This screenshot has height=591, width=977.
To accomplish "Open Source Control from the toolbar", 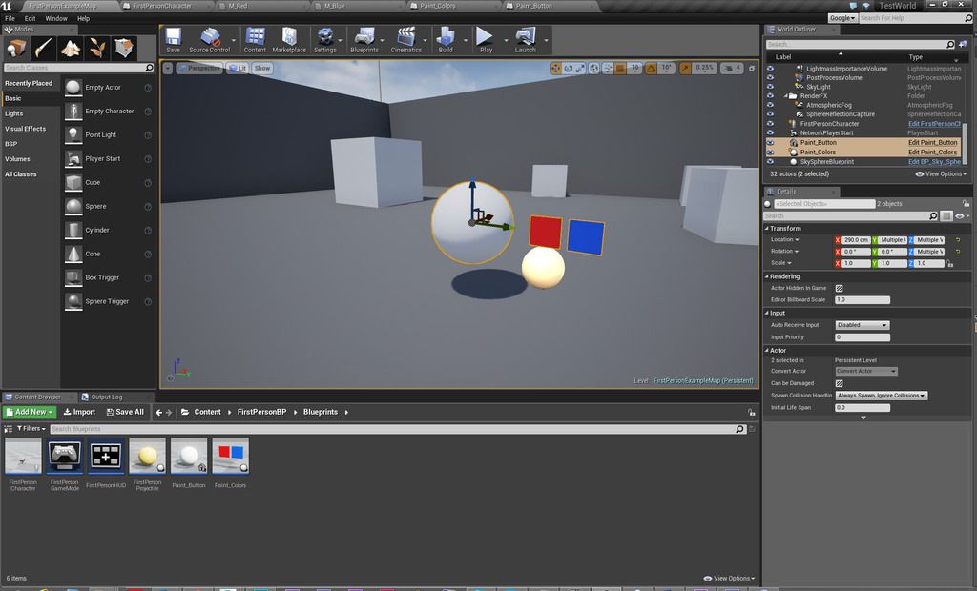I will (x=209, y=40).
